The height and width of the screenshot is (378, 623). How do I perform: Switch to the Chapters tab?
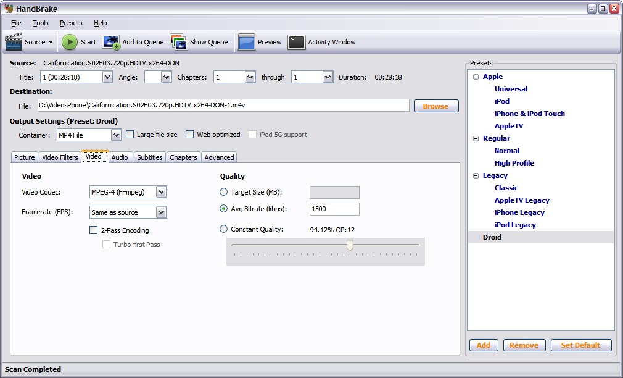click(183, 157)
